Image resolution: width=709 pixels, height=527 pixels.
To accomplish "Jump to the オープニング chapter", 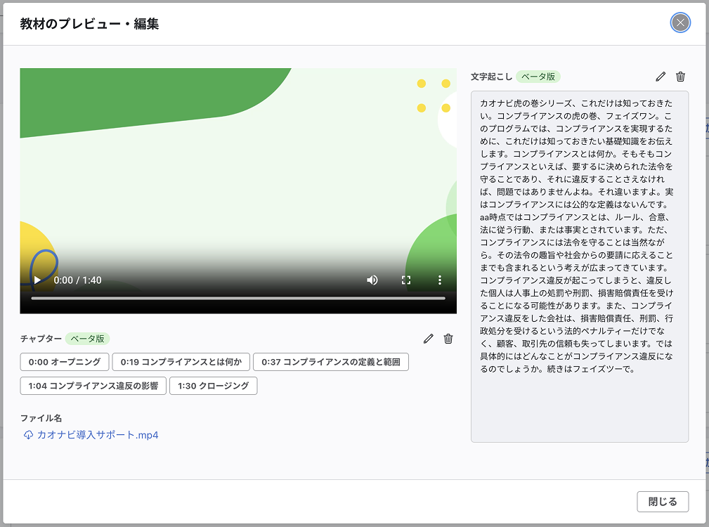I will pyautogui.click(x=65, y=362).
